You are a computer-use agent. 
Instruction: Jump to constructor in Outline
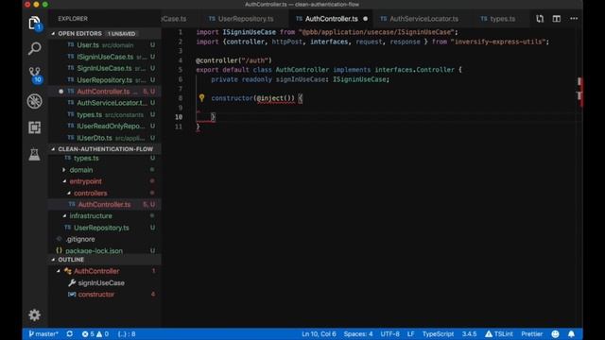(104, 294)
